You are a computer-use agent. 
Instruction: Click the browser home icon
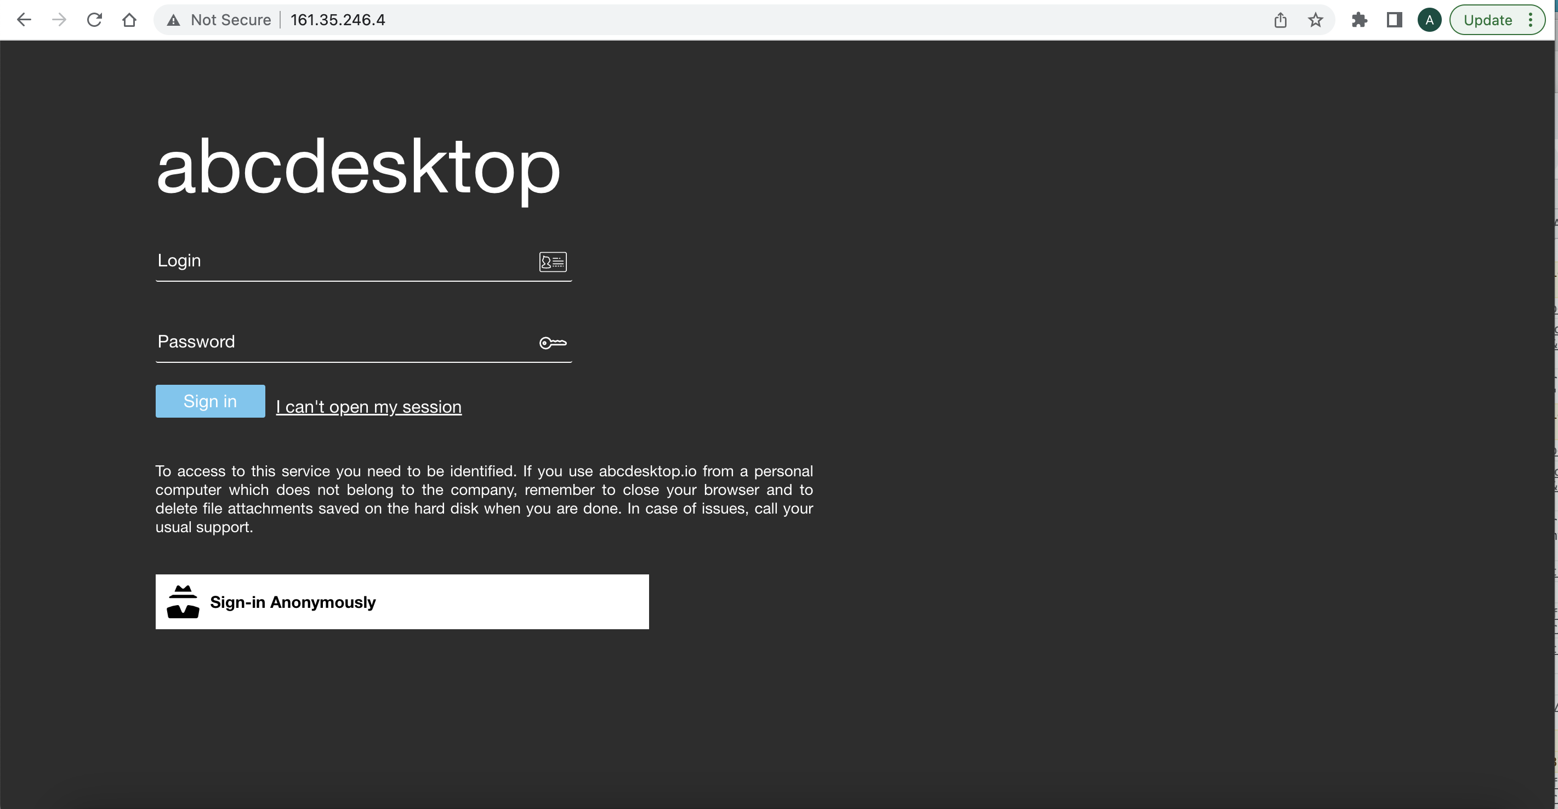click(127, 20)
